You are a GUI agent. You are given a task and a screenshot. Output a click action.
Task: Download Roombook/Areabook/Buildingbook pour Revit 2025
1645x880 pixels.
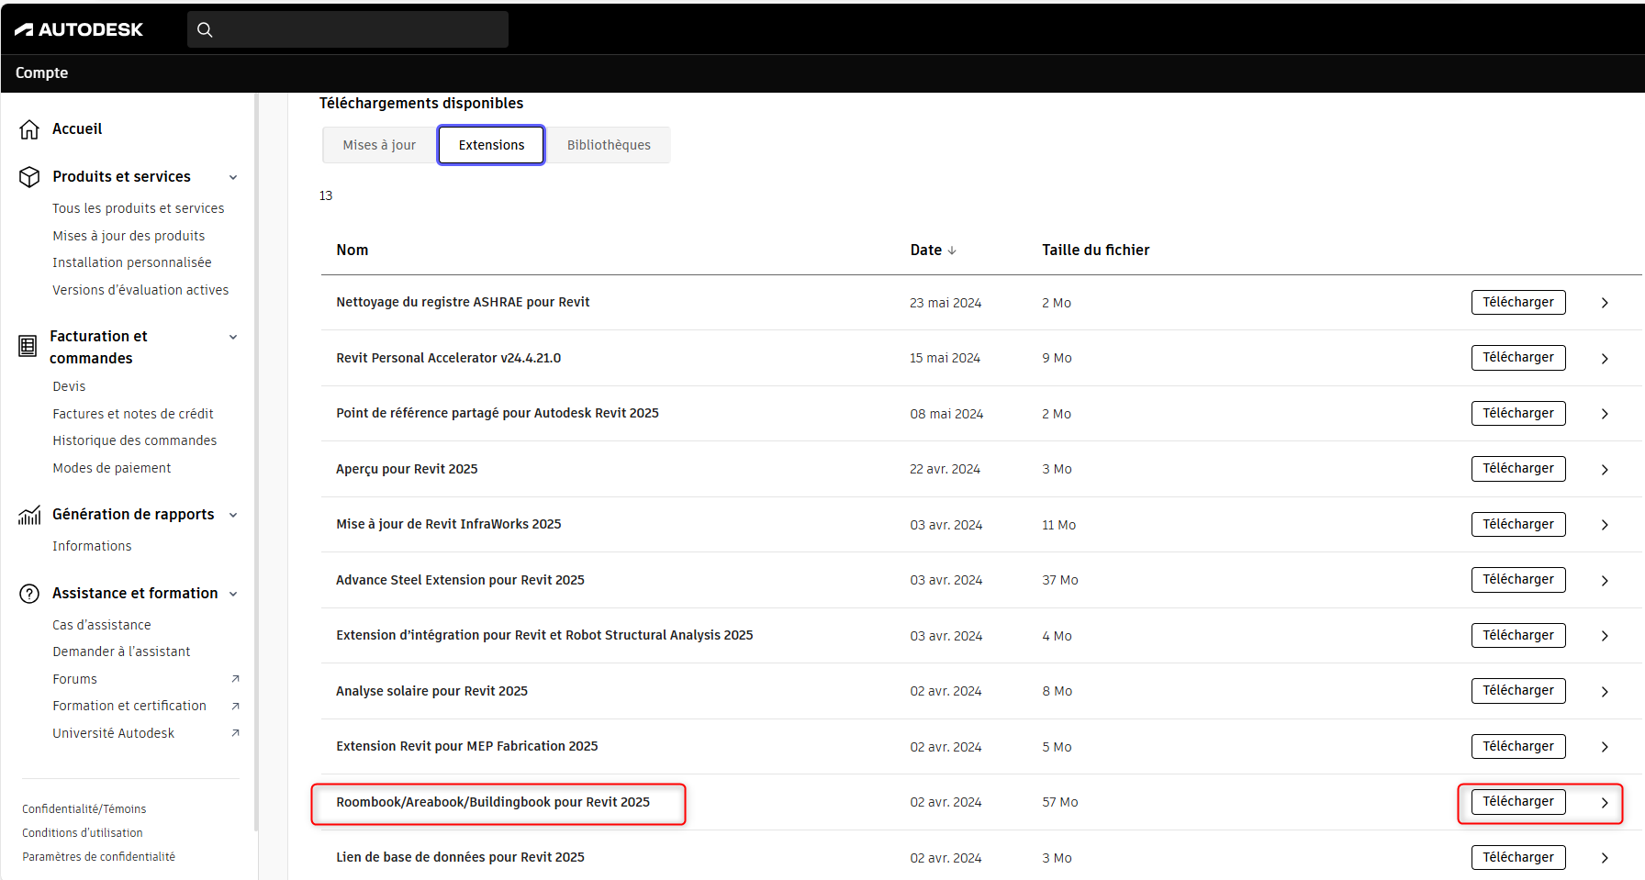point(1518,802)
